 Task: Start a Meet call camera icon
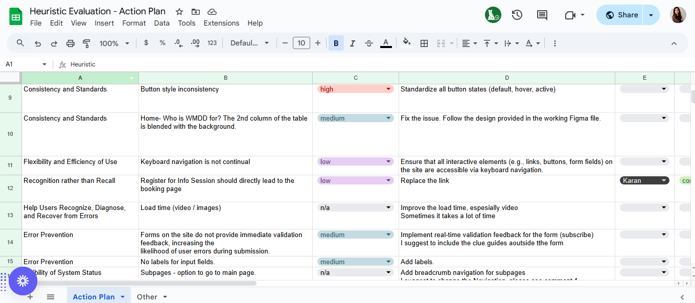[570, 15]
